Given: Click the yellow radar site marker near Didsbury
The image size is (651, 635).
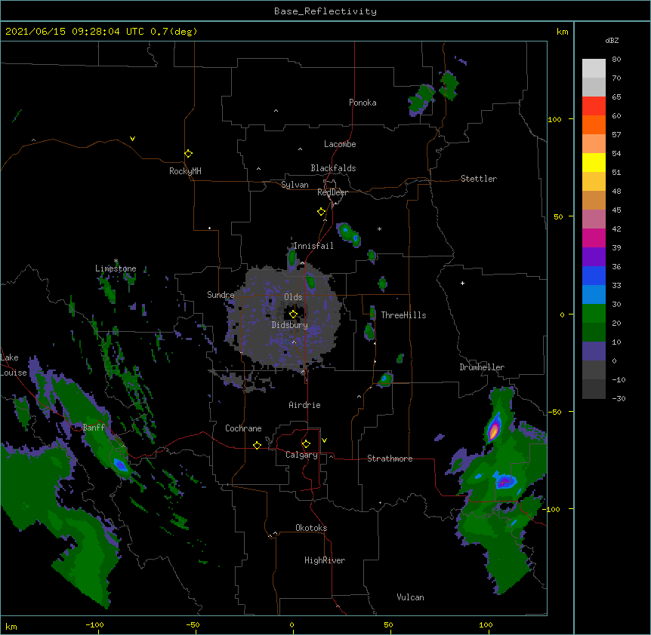Looking at the screenshot, I should 293,314.
